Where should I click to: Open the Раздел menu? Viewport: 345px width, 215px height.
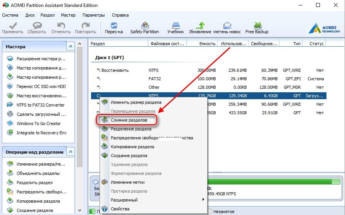47,15
